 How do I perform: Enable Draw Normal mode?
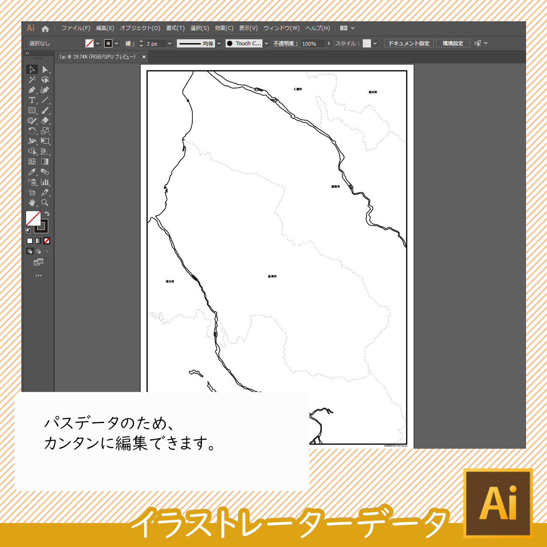30,251
